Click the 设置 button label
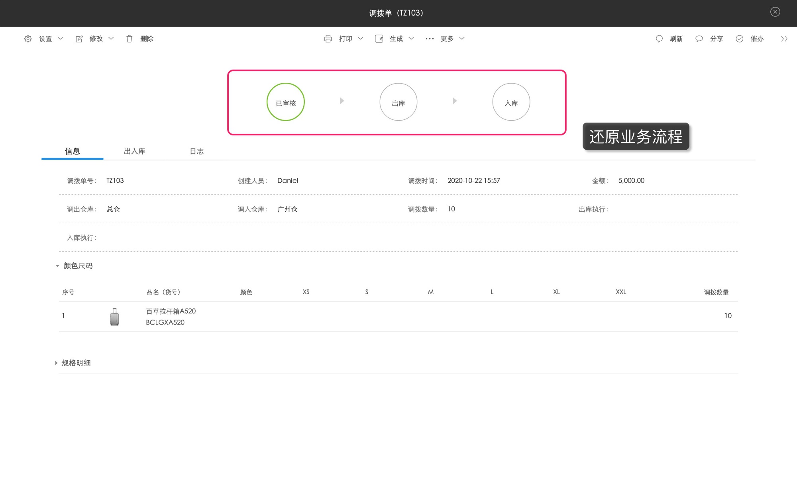Viewport: 797px width, 496px height. 45,39
